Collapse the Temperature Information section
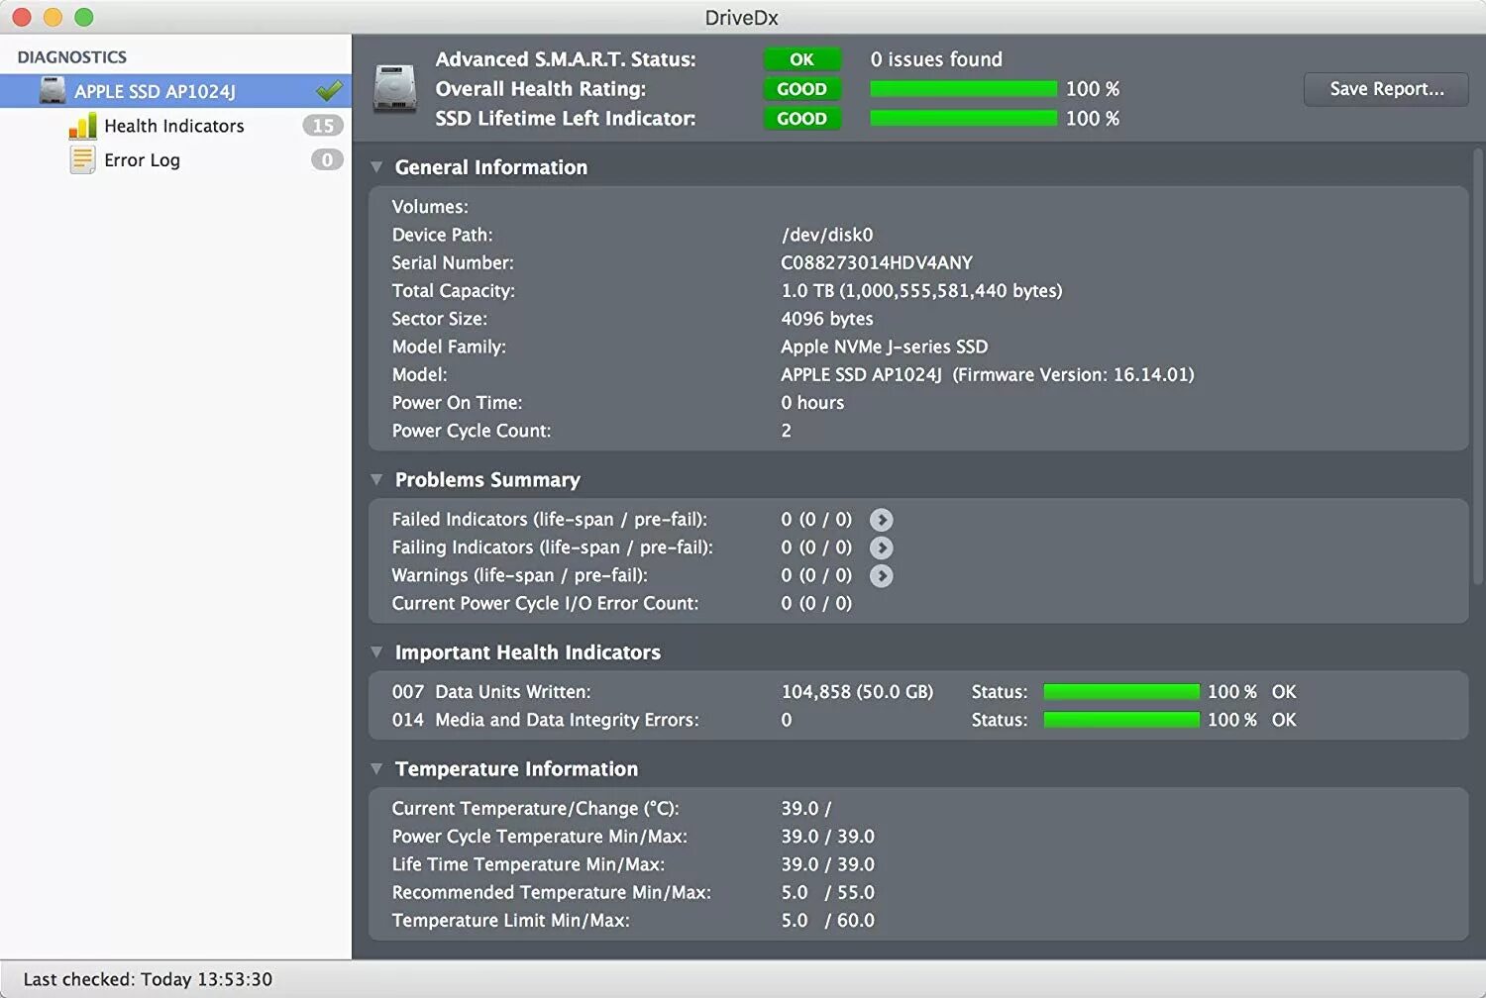The height and width of the screenshot is (998, 1486). (376, 768)
